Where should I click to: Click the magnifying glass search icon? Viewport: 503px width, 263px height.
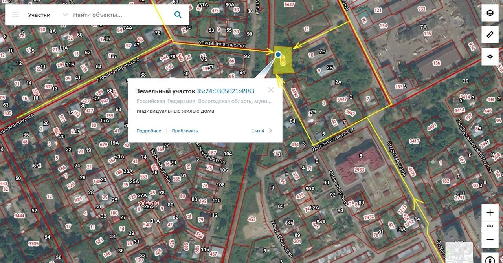click(178, 15)
